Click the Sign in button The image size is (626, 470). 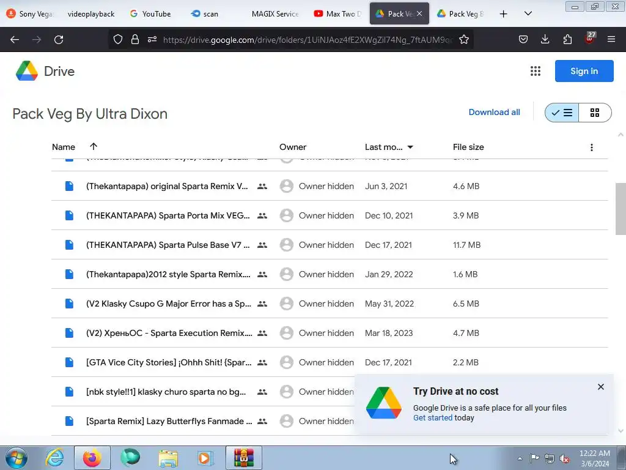584,71
